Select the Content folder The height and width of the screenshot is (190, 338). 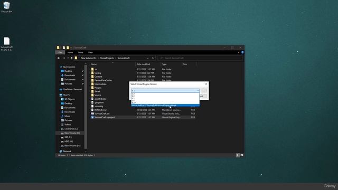(98, 77)
